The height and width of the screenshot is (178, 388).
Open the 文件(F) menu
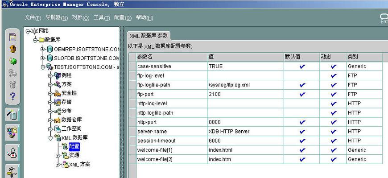tap(33, 17)
